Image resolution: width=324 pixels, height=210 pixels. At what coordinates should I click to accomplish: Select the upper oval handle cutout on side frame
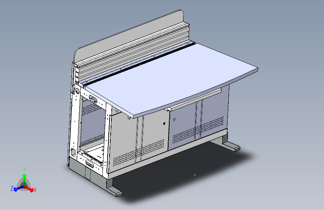pos(93,99)
